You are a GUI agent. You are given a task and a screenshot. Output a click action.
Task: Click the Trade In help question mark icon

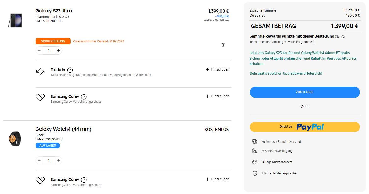click(70, 70)
